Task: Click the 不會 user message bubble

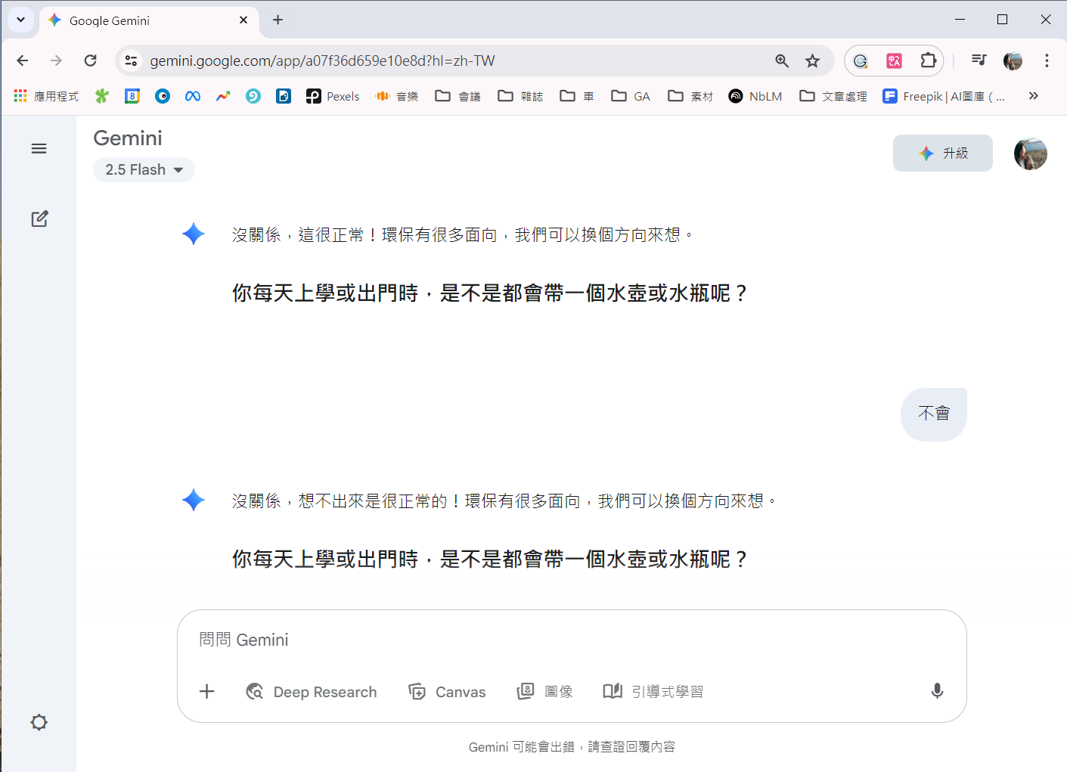Action: pos(934,414)
